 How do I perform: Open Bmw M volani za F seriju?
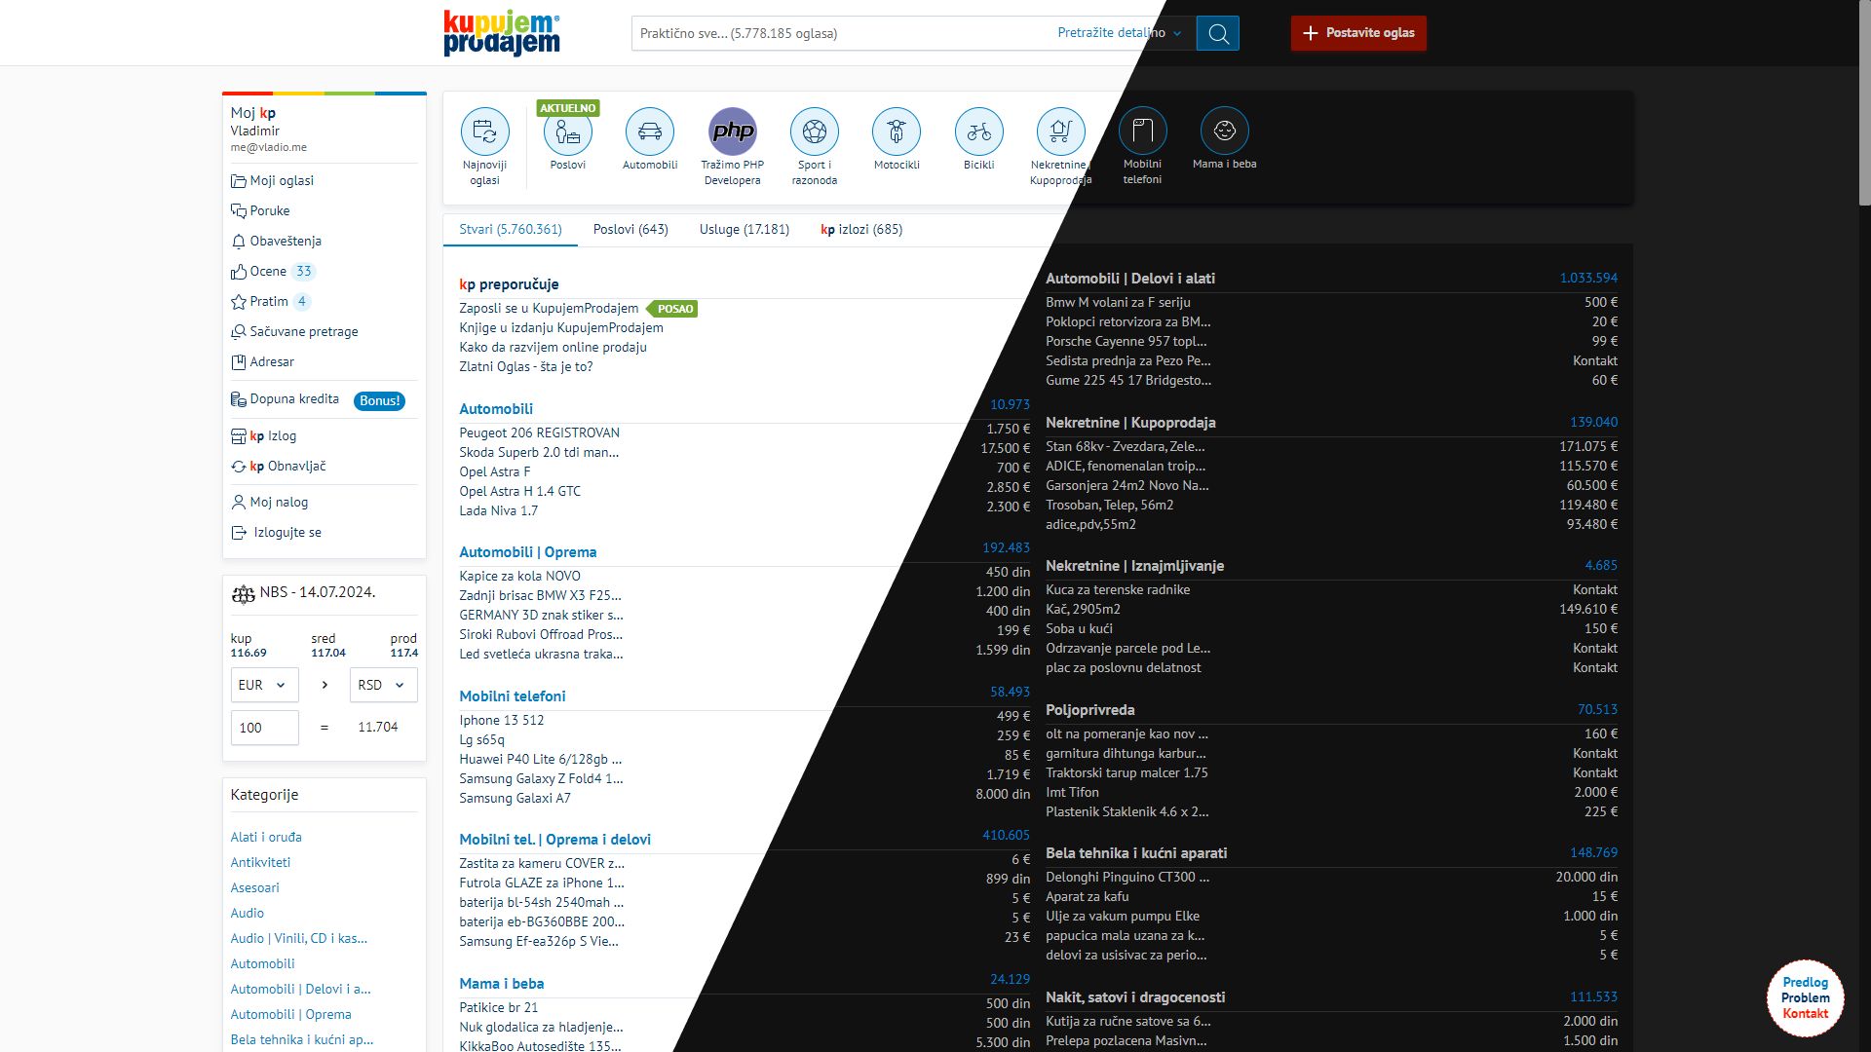pyautogui.click(x=1118, y=303)
